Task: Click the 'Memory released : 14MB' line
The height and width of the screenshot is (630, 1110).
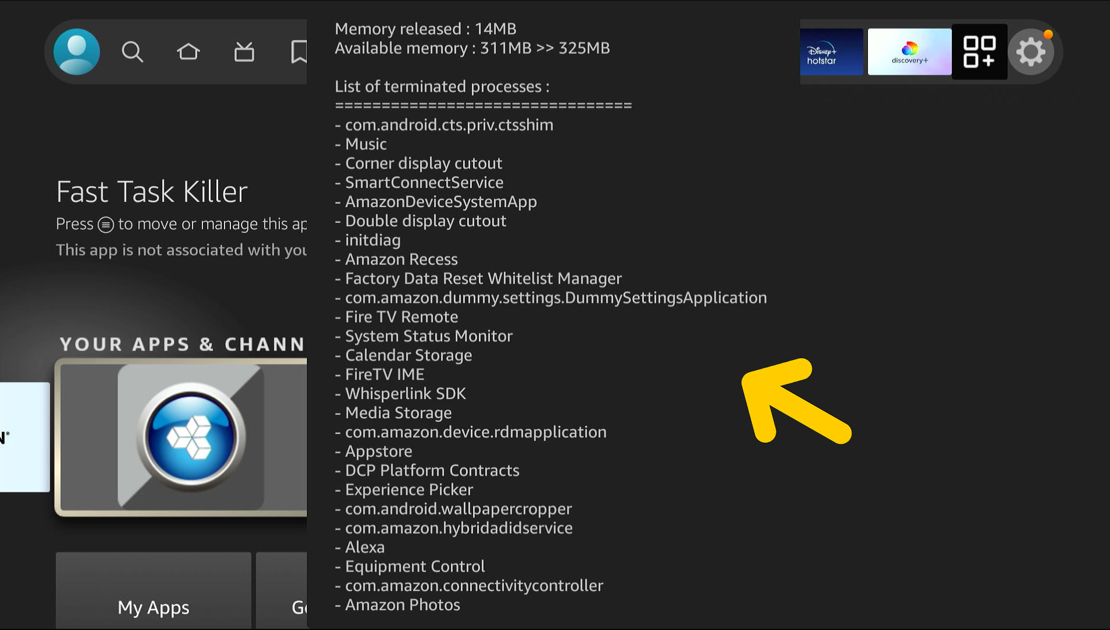Action: pyautogui.click(x=425, y=29)
